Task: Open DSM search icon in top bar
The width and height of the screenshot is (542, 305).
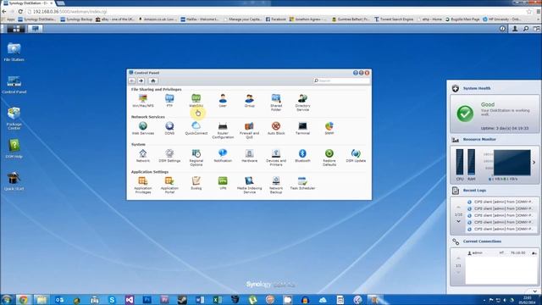Action: 526,29
